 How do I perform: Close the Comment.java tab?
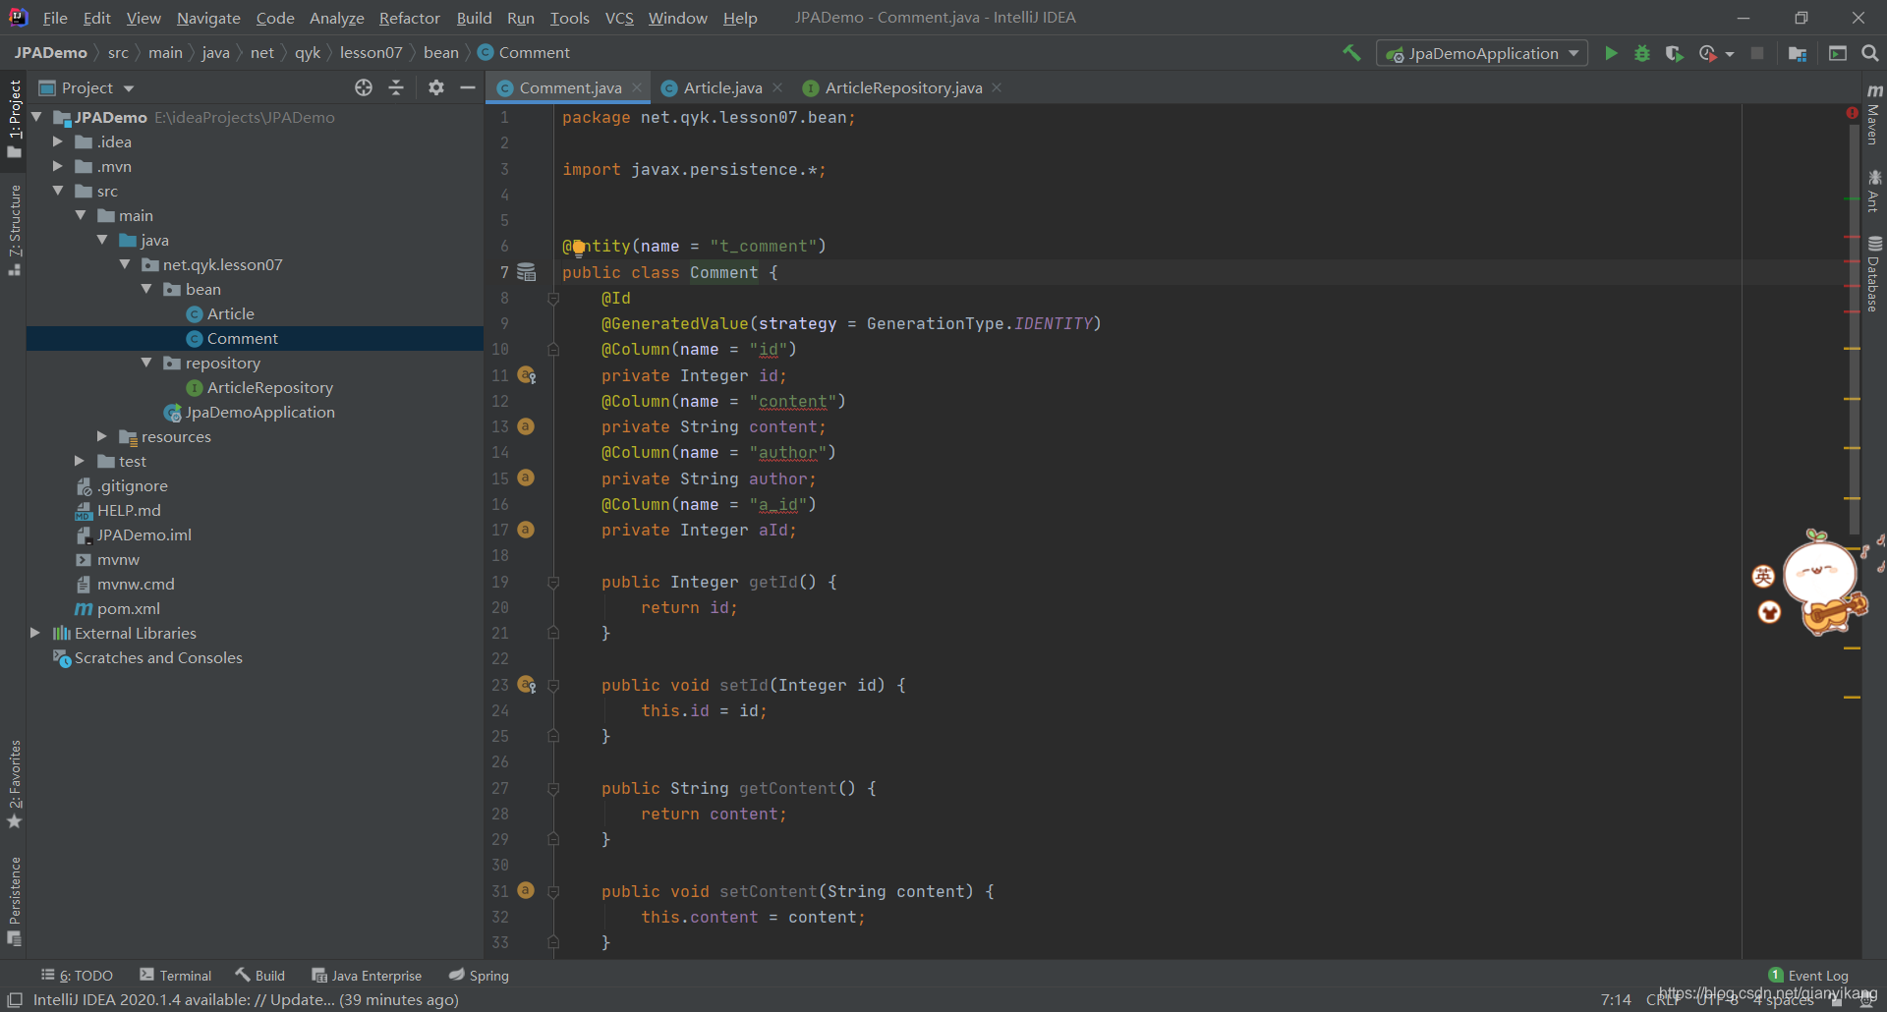coord(637,87)
